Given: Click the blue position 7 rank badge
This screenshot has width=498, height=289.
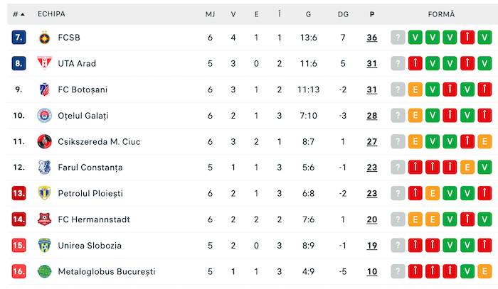Looking at the screenshot, I should pyautogui.click(x=19, y=38).
